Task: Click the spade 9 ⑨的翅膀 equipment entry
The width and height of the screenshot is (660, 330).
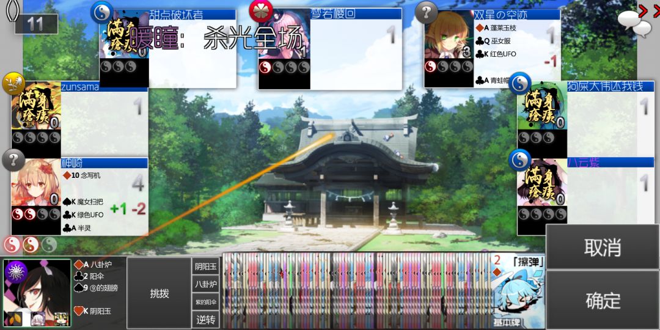Action: point(97,288)
